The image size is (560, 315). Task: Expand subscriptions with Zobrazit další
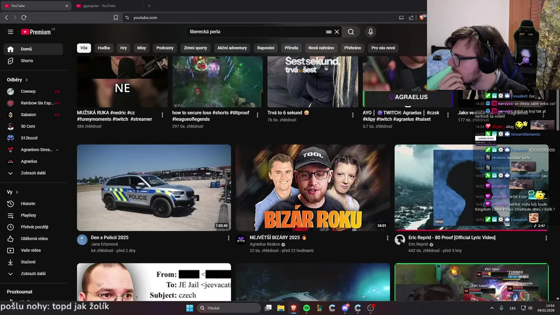(33, 173)
